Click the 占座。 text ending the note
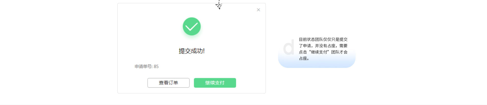 point(304,58)
